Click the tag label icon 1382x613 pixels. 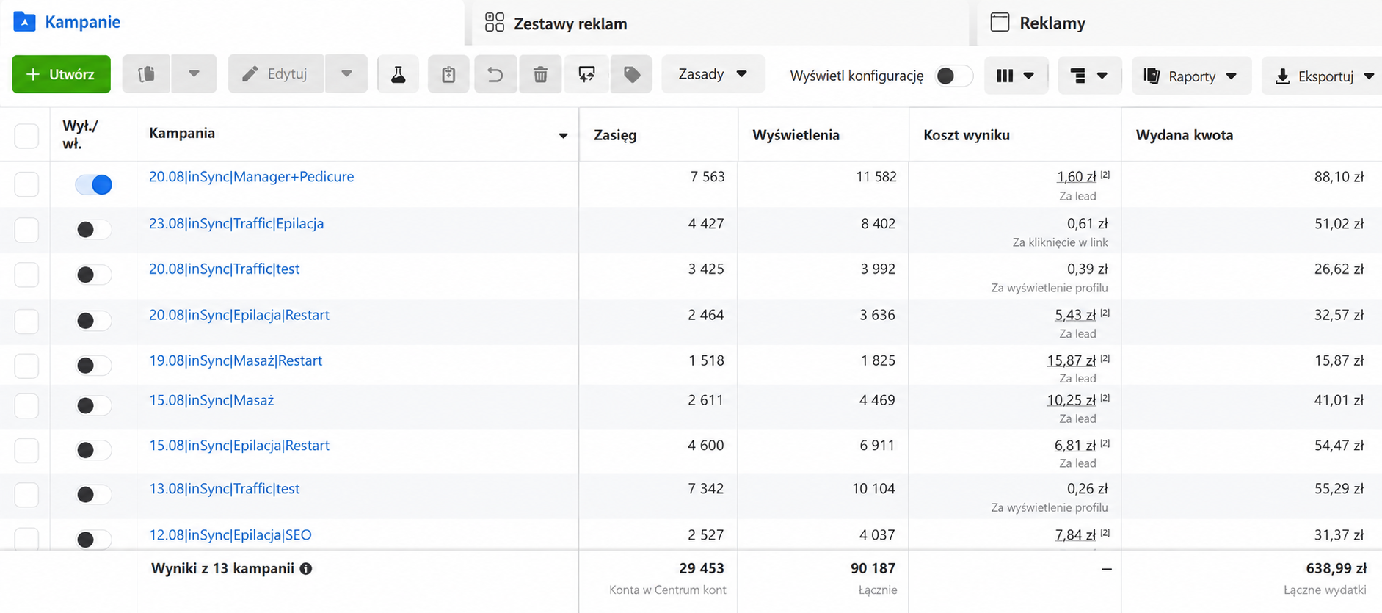point(631,74)
